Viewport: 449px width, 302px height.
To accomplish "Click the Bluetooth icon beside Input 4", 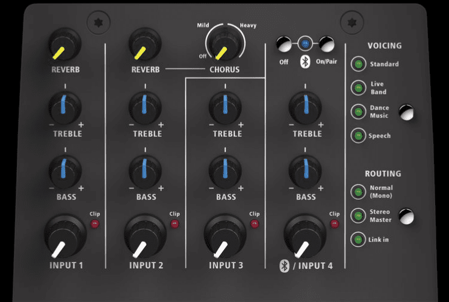I will (x=284, y=266).
